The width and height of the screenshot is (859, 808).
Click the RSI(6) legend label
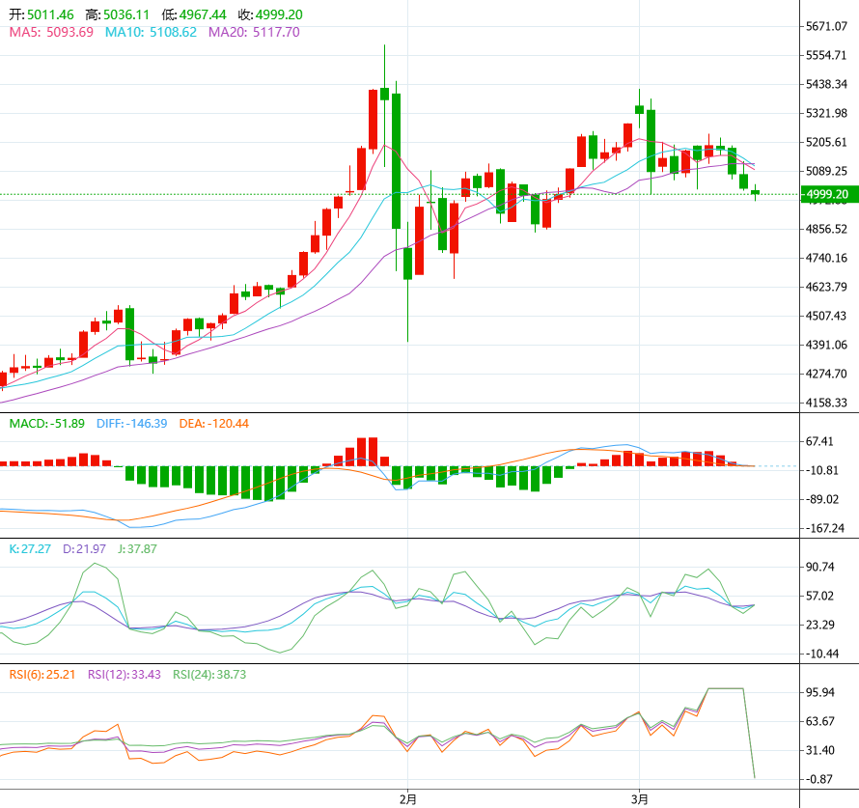[42, 675]
